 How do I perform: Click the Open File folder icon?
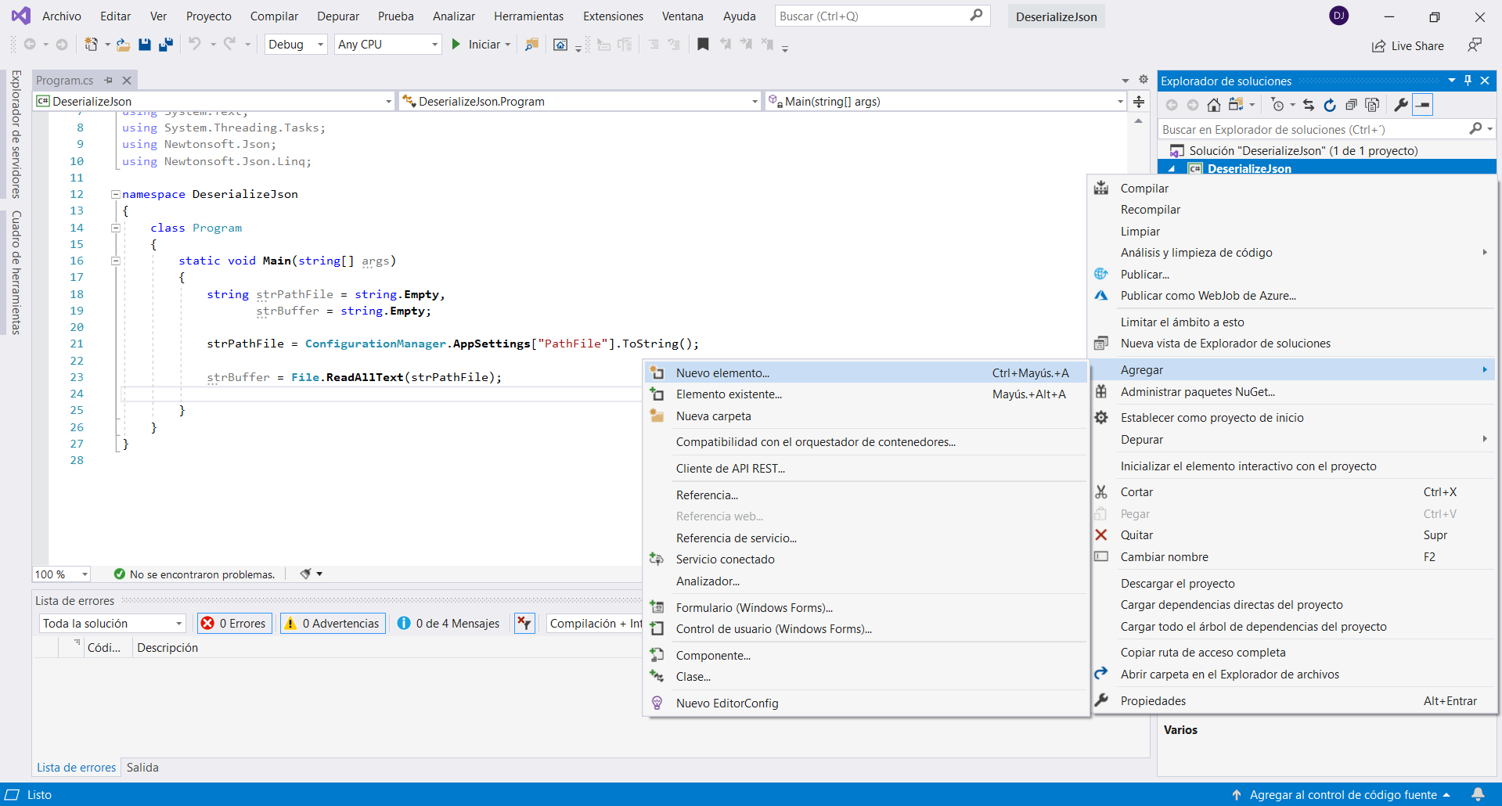[x=123, y=45]
